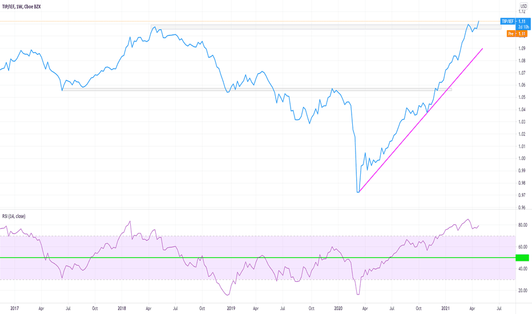
Task: Click the 80.00 RSI axis label
Action: (522, 225)
